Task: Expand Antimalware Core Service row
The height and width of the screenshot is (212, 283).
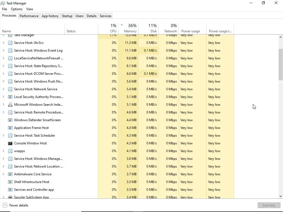Action: [x=3, y=174]
